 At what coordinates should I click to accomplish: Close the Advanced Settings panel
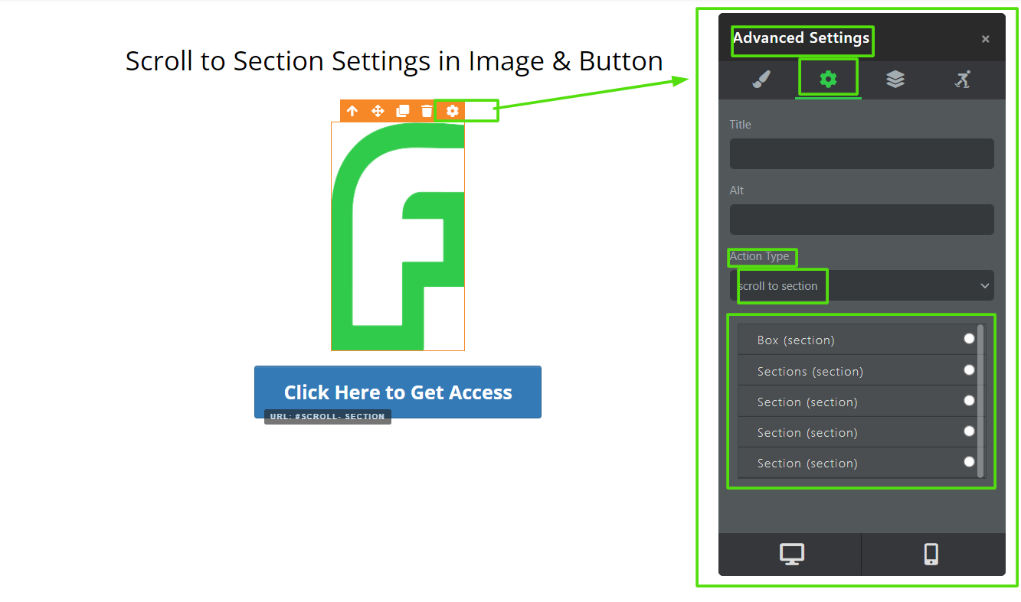tap(986, 39)
